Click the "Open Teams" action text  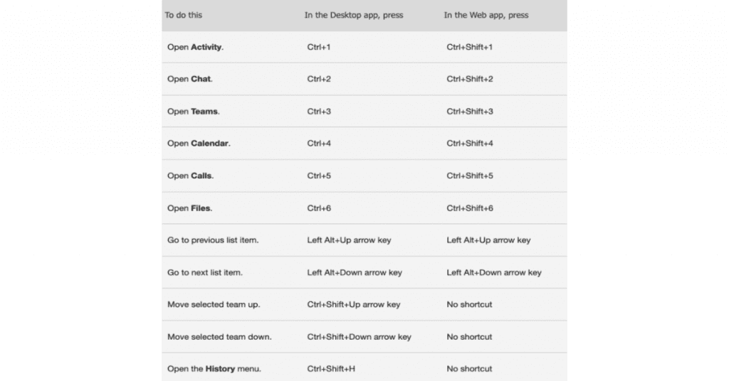[193, 112]
